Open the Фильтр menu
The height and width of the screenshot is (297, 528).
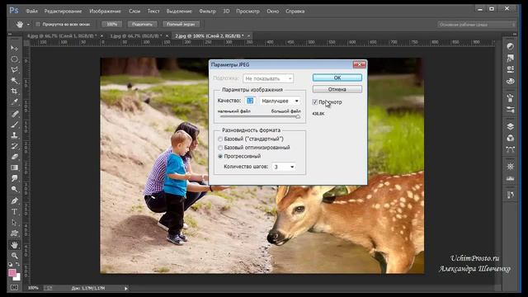pyautogui.click(x=207, y=11)
